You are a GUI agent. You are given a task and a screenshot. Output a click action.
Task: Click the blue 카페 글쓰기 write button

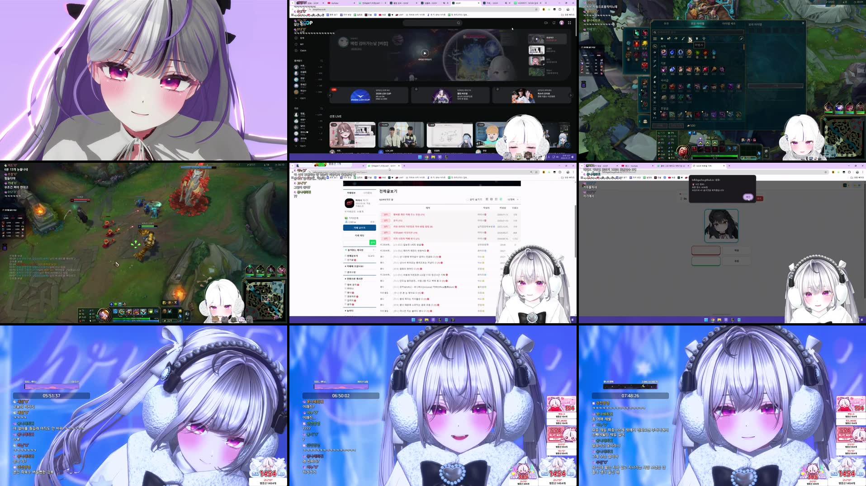360,227
